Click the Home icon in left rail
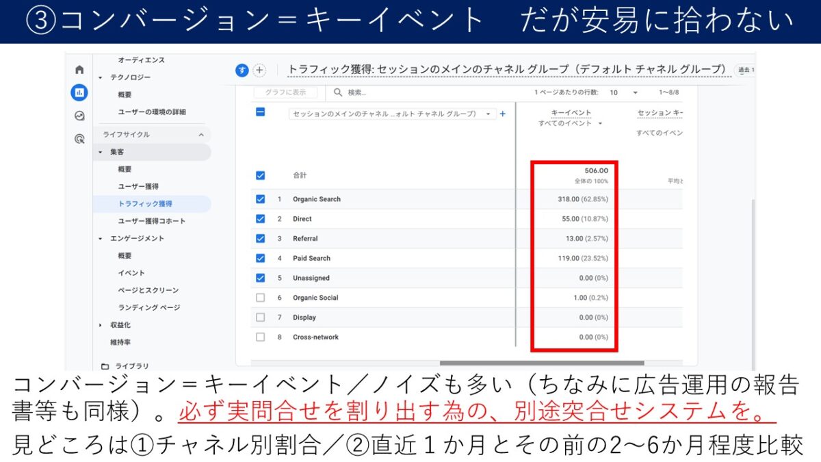Screen dimensions: 821x462 click(79, 70)
